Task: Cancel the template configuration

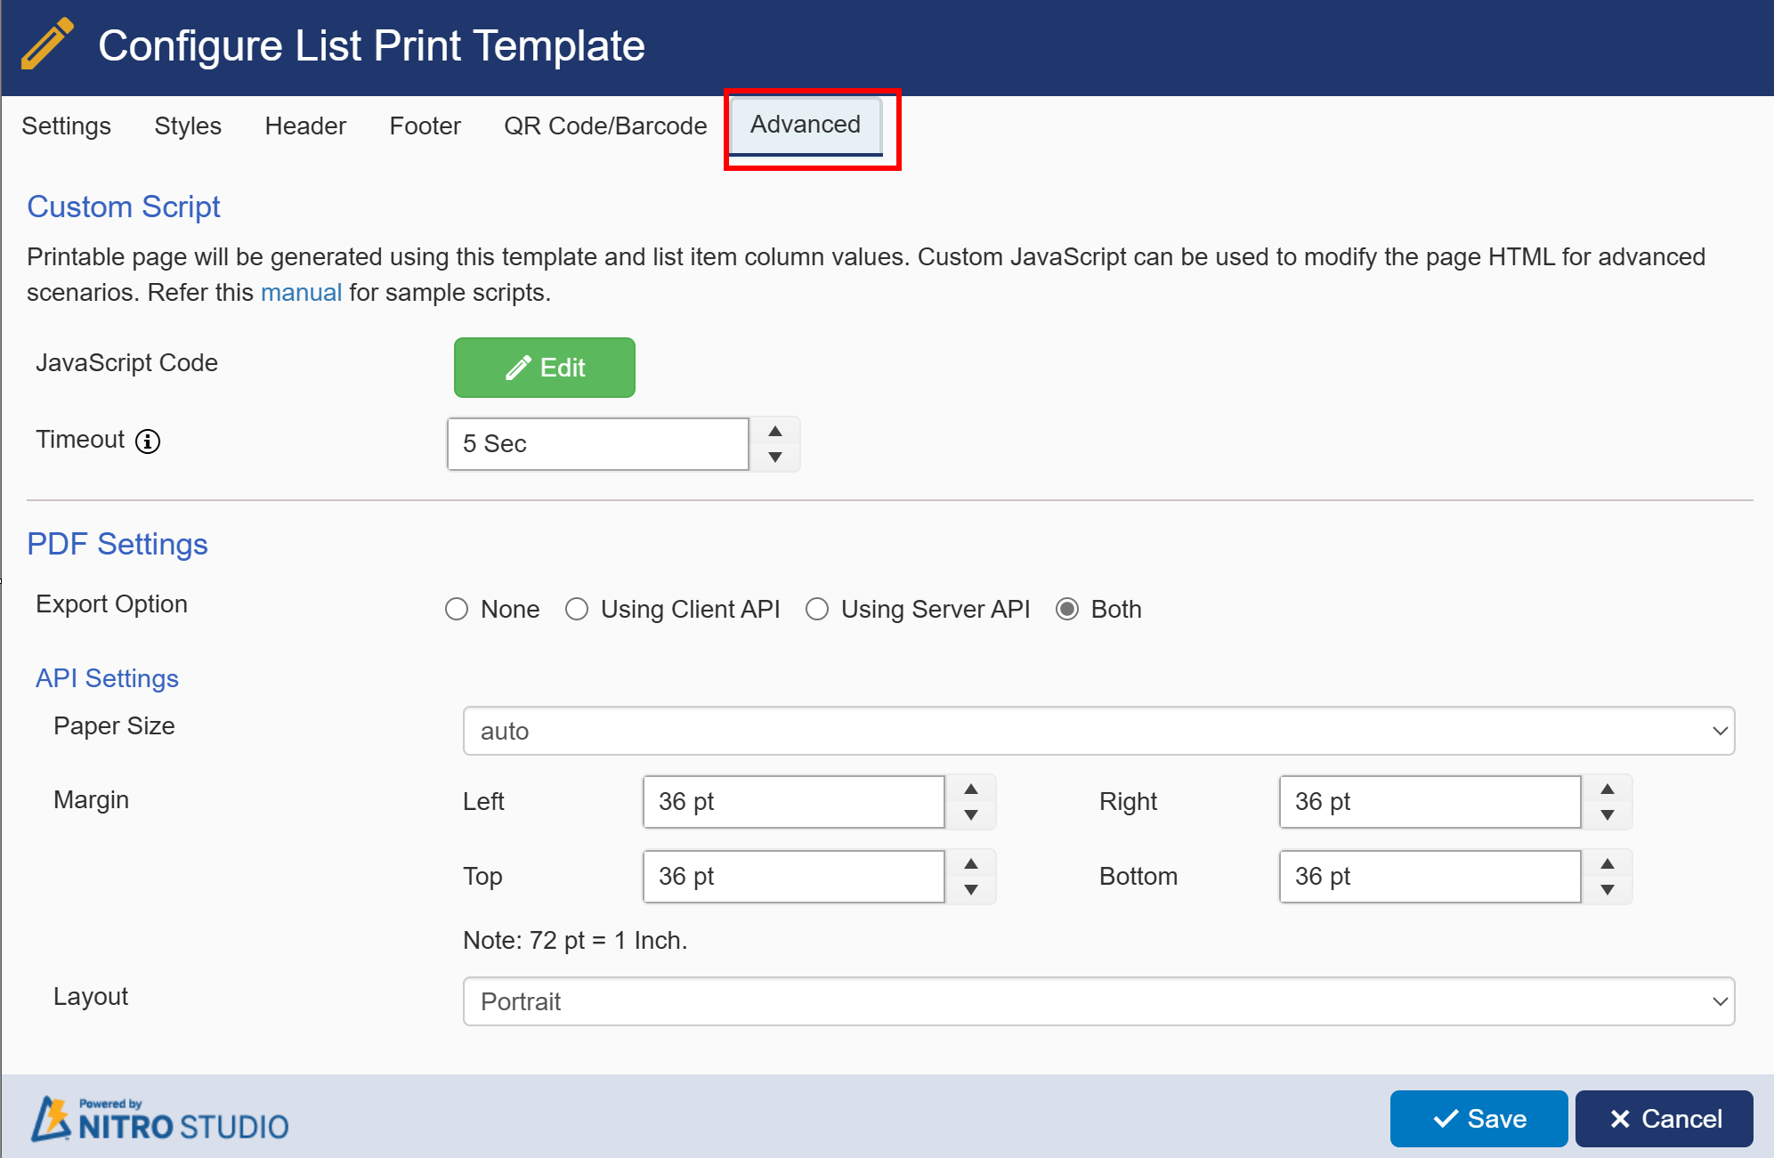Action: pos(1665,1119)
